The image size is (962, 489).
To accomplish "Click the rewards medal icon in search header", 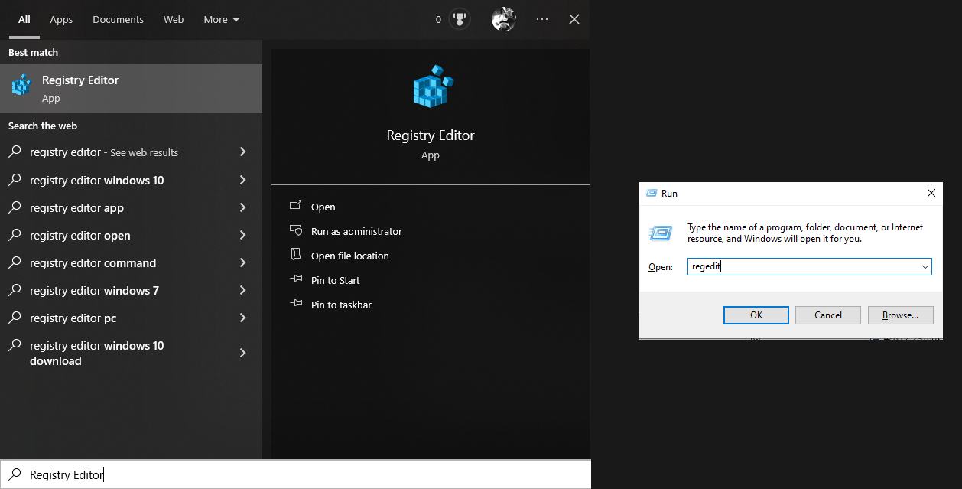I will [x=460, y=19].
